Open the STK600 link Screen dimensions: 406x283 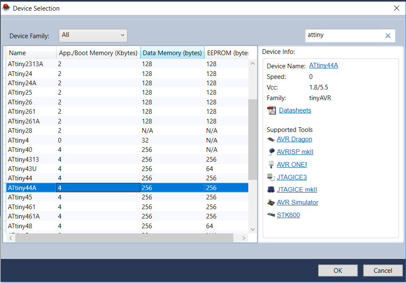(x=288, y=215)
